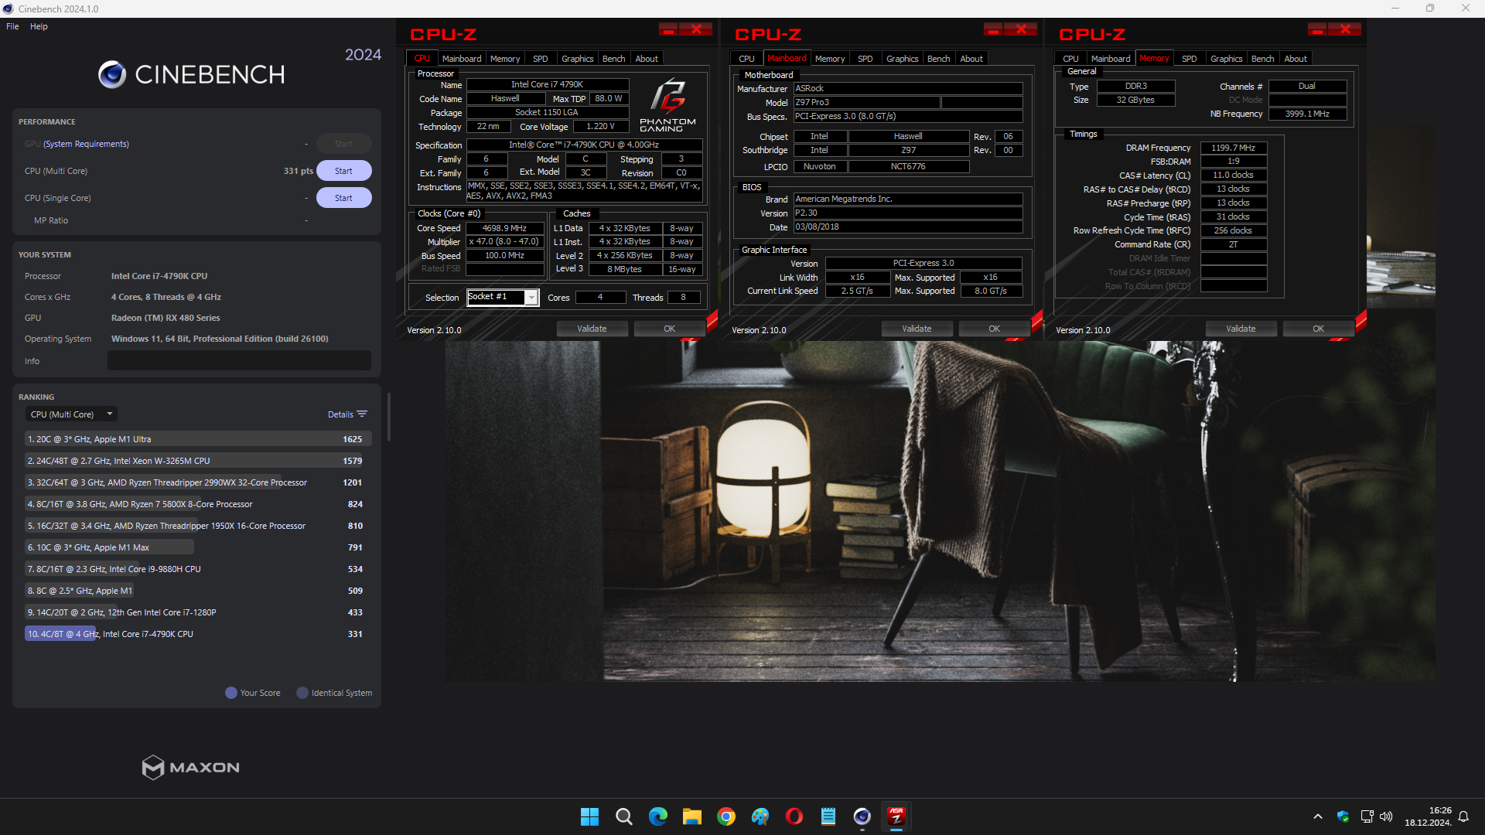Screen dimensions: 1485x835
Task: Start the CPU (Multi Core) test
Action: pyautogui.click(x=343, y=171)
